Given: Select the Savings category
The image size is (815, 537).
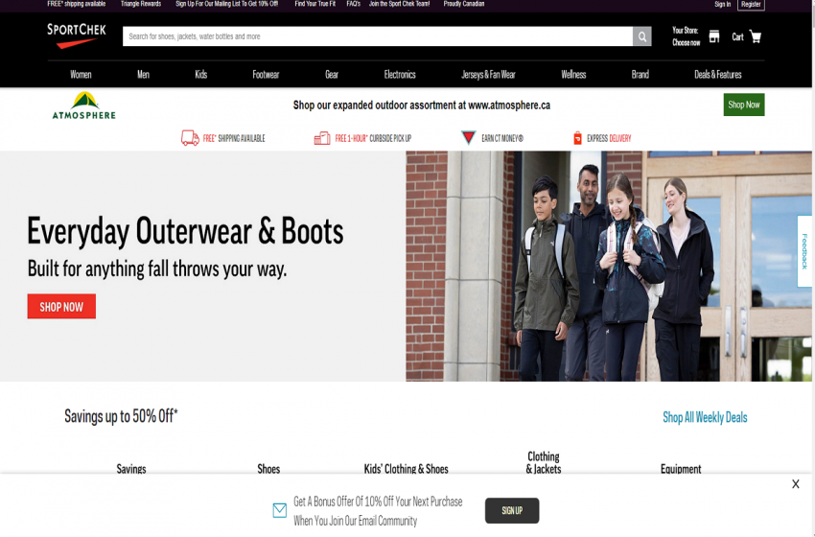Looking at the screenshot, I should (131, 468).
